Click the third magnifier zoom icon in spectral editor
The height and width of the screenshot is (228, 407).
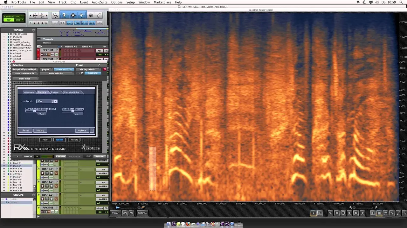(x=343, y=213)
